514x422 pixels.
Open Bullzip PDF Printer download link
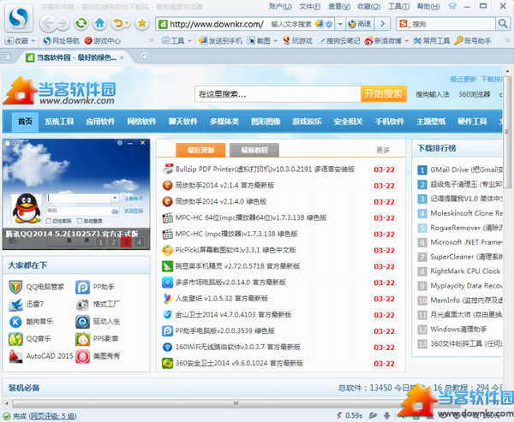point(265,169)
